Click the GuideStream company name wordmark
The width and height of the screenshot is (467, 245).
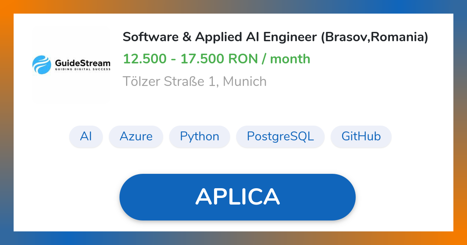(x=83, y=63)
